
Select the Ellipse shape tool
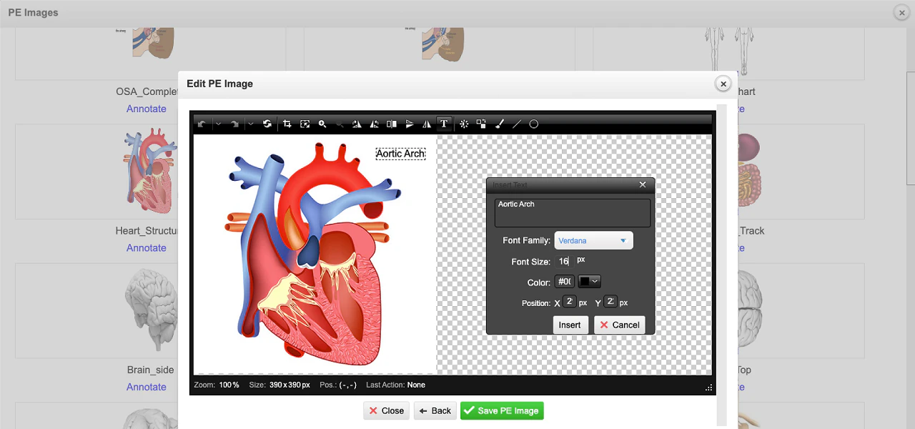coord(533,124)
